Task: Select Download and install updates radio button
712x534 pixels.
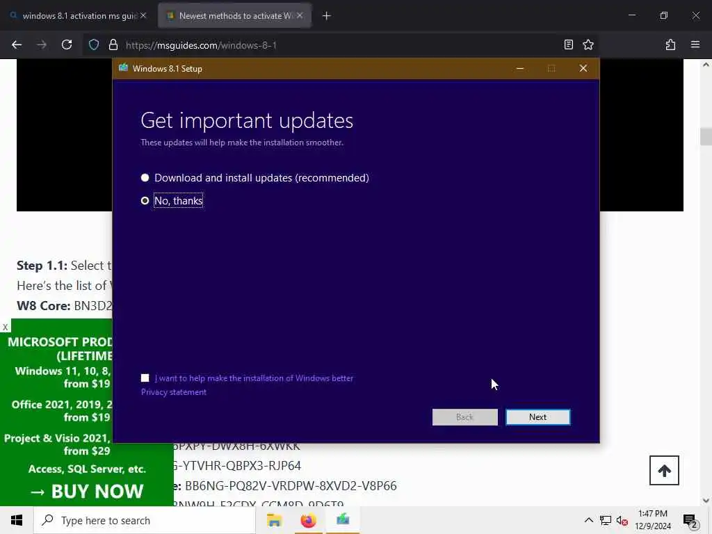Action: (145, 177)
